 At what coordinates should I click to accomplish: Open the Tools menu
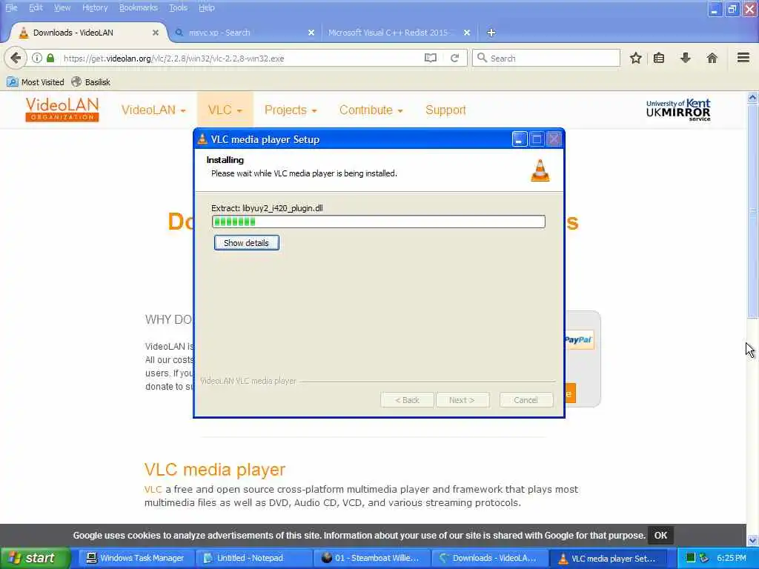point(178,7)
